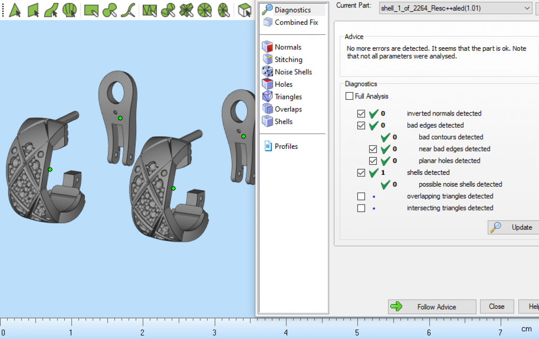The width and height of the screenshot is (539, 339).
Task: Choose the select plane tool
Action: pyautogui.click(x=33, y=9)
